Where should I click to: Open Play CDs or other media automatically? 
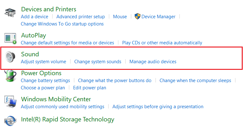pos(162,43)
